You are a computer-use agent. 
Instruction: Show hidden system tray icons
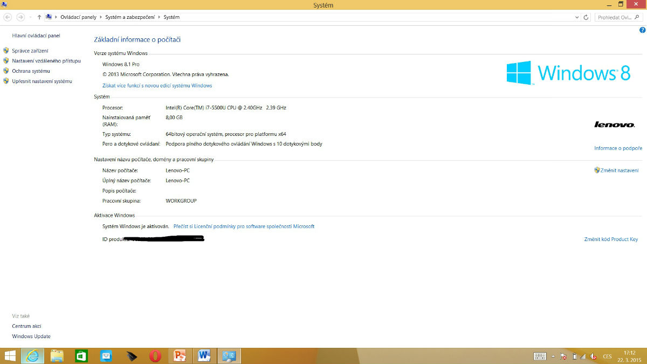pos(553,356)
